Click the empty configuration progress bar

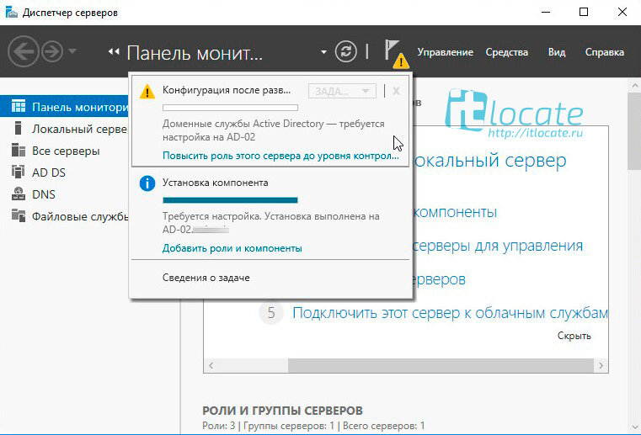click(x=230, y=108)
